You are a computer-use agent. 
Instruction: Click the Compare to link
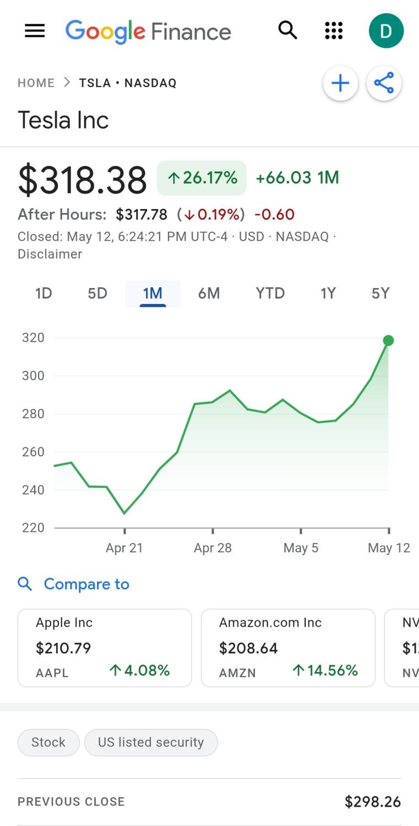point(86,584)
